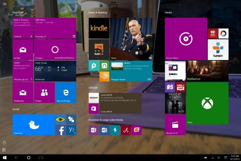Screen dimensions: 241x161
Task: Open the Nextgen Reader WIRED tile
Action: point(131,71)
